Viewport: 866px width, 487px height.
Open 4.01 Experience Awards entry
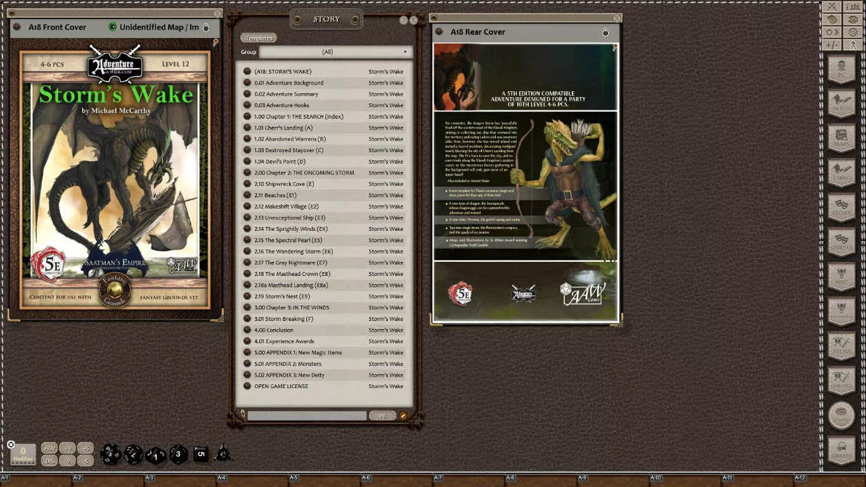[324, 341]
